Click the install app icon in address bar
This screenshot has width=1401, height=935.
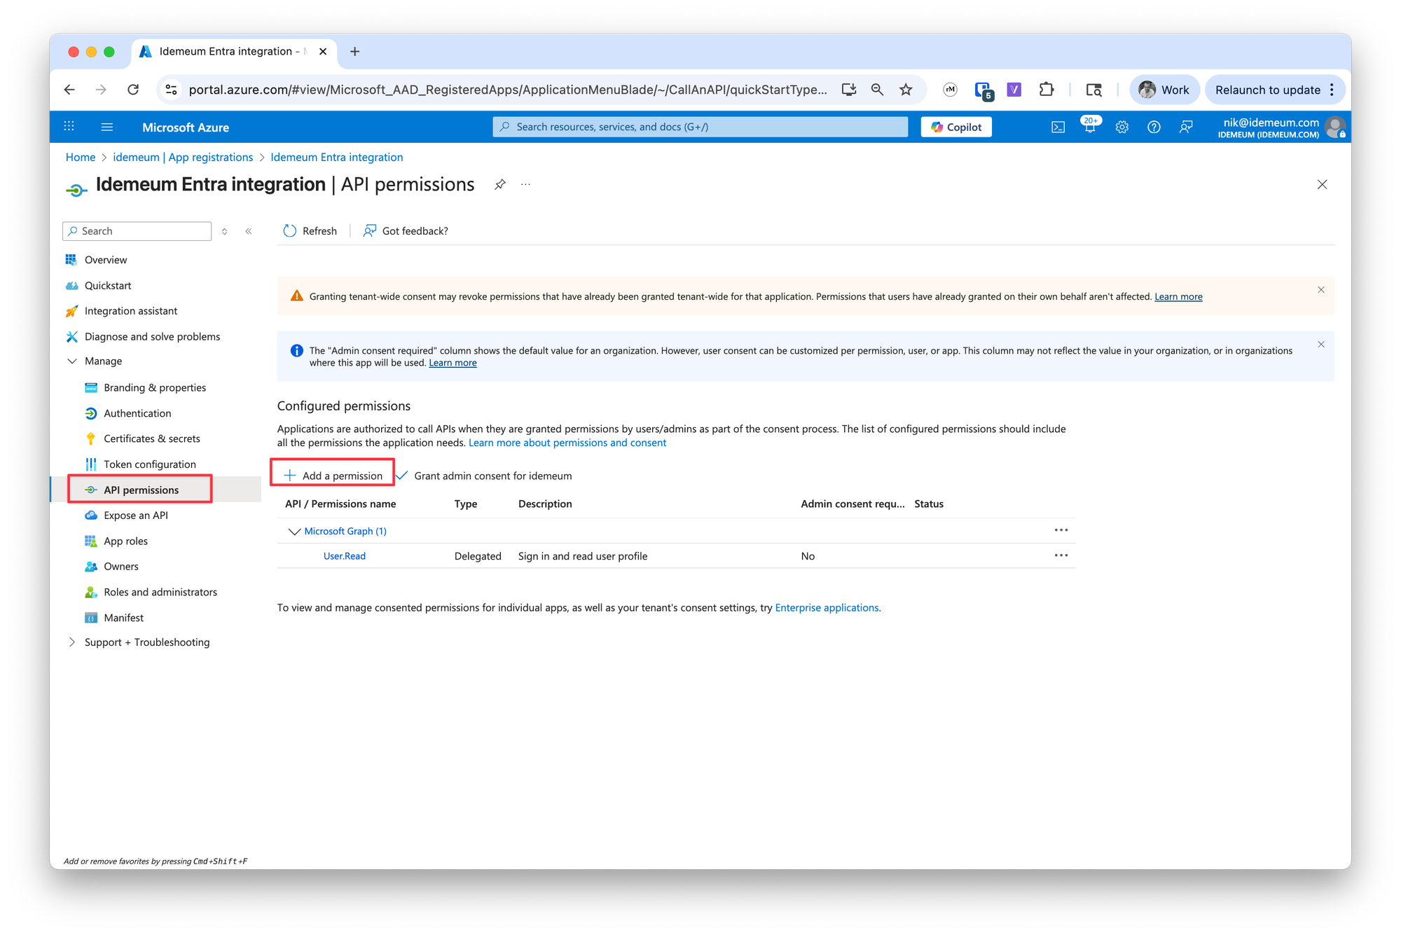point(849,90)
